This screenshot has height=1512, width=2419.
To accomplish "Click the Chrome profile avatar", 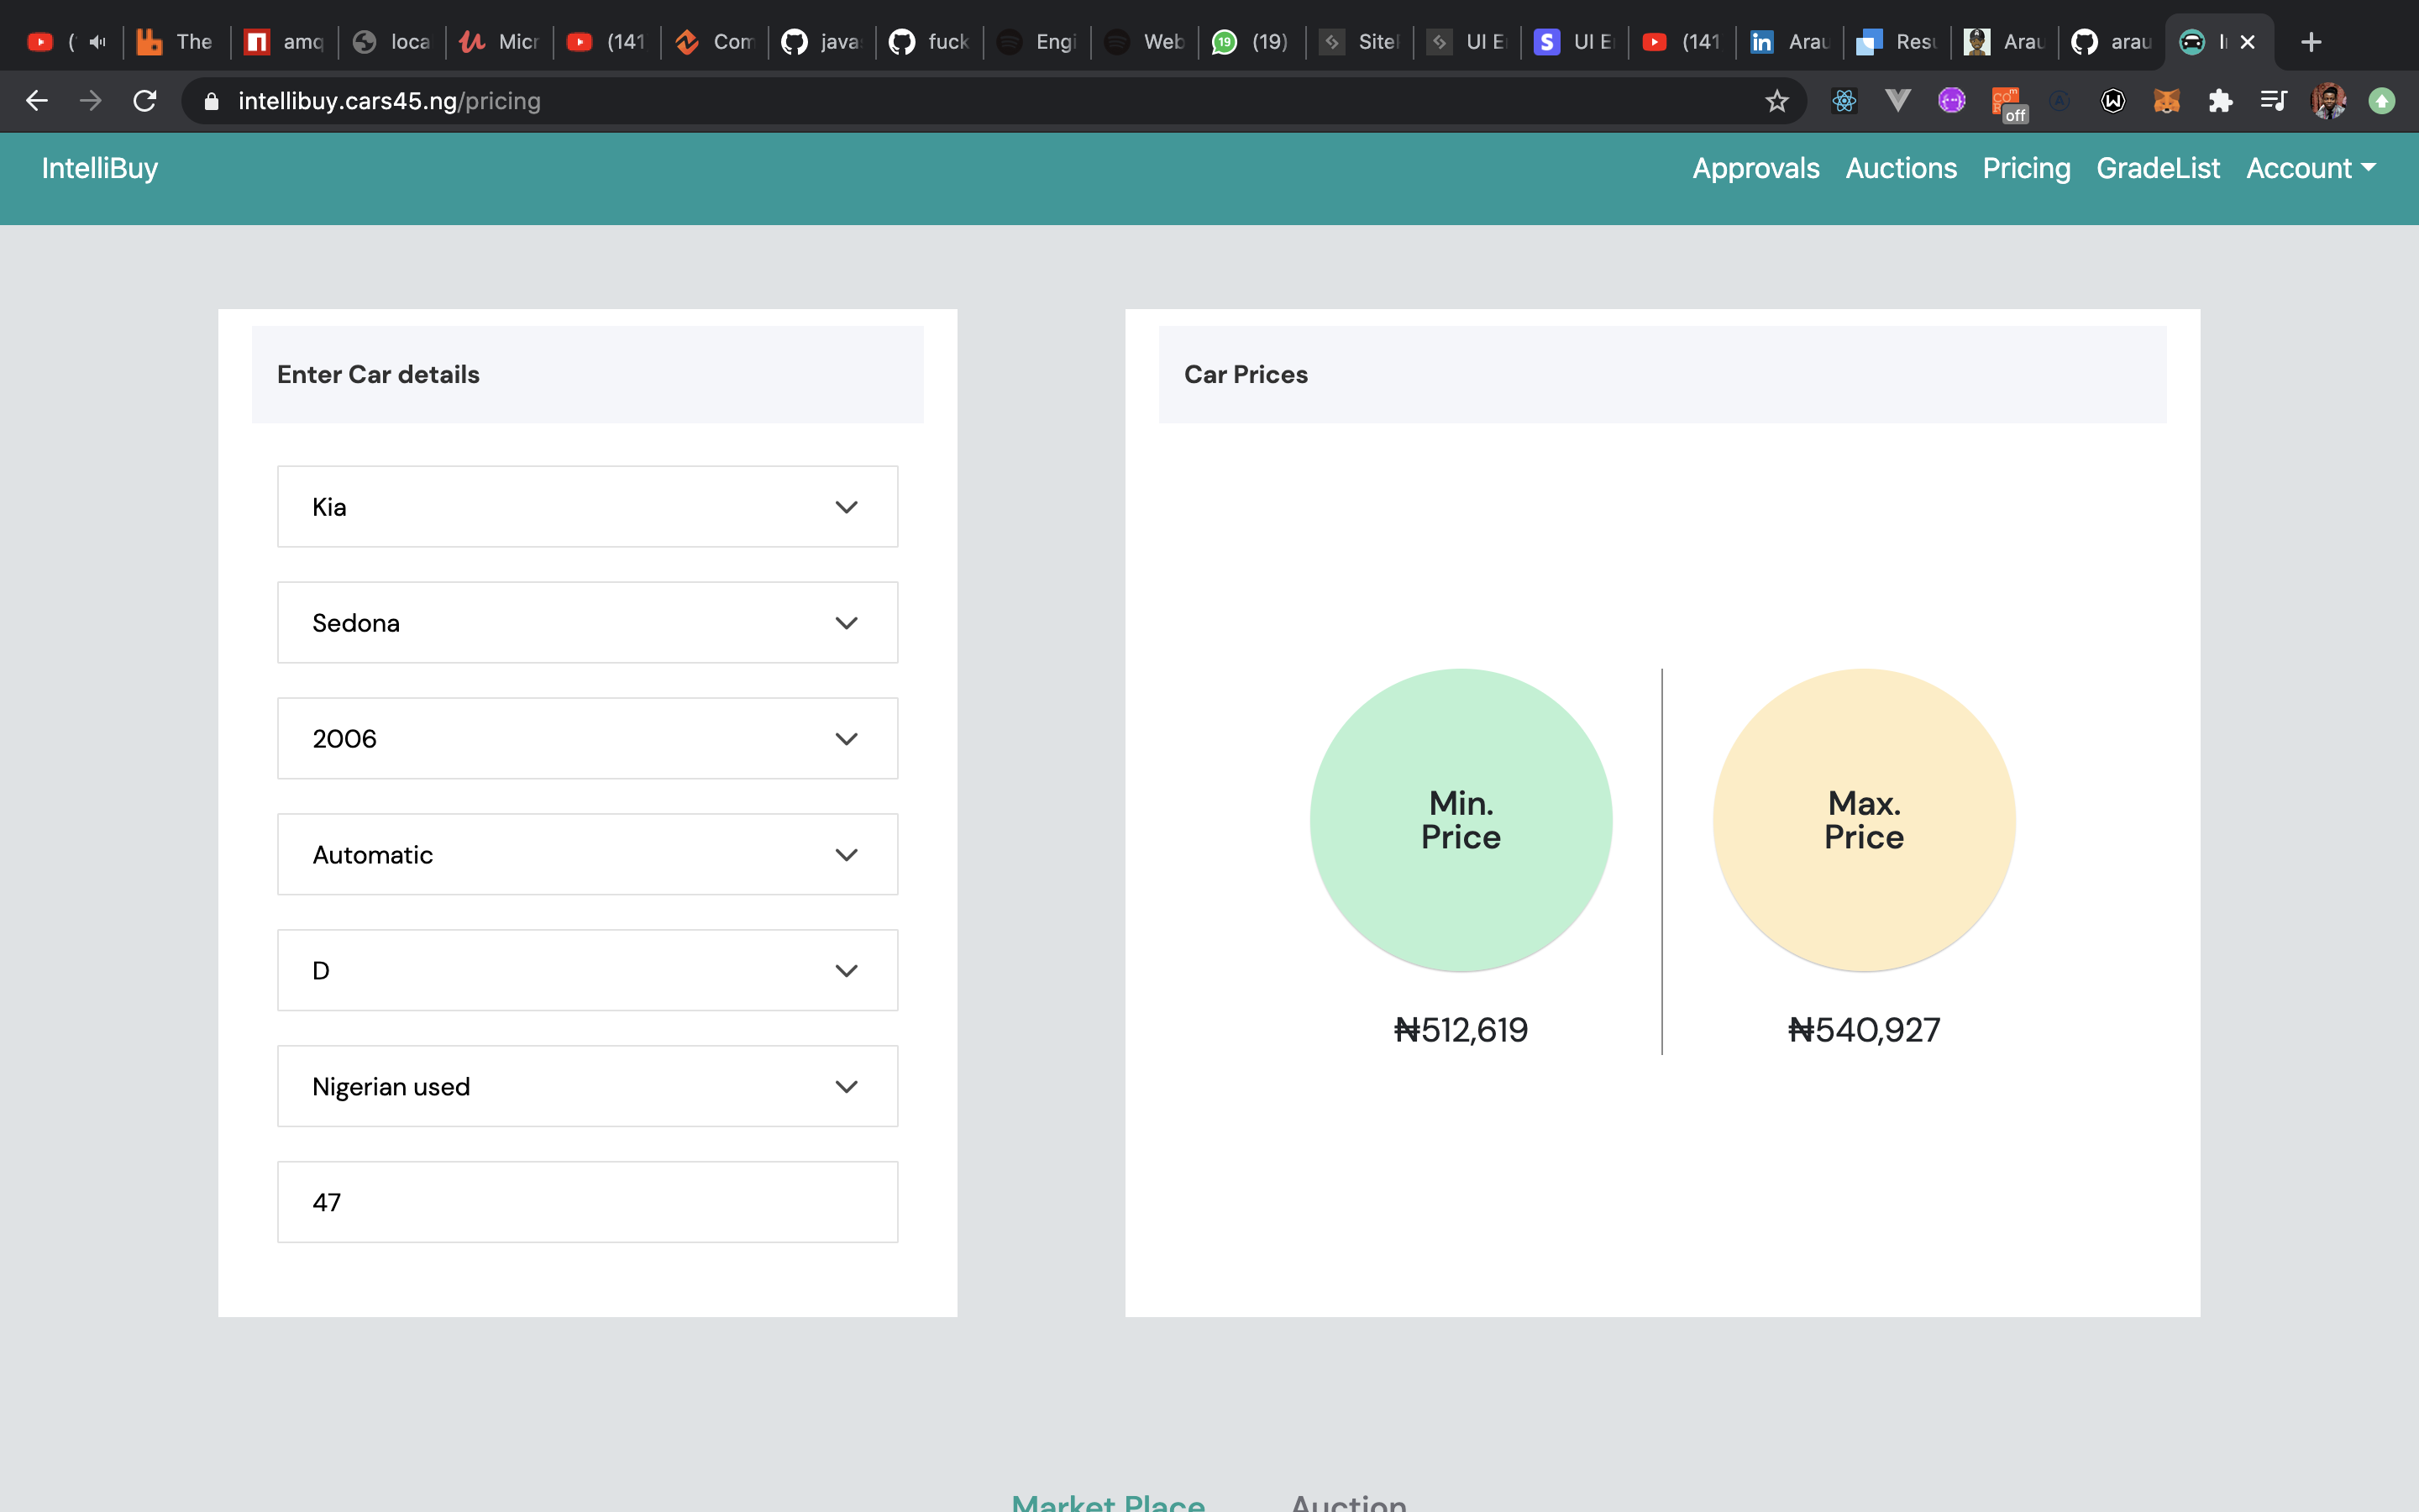I will point(2328,101).
